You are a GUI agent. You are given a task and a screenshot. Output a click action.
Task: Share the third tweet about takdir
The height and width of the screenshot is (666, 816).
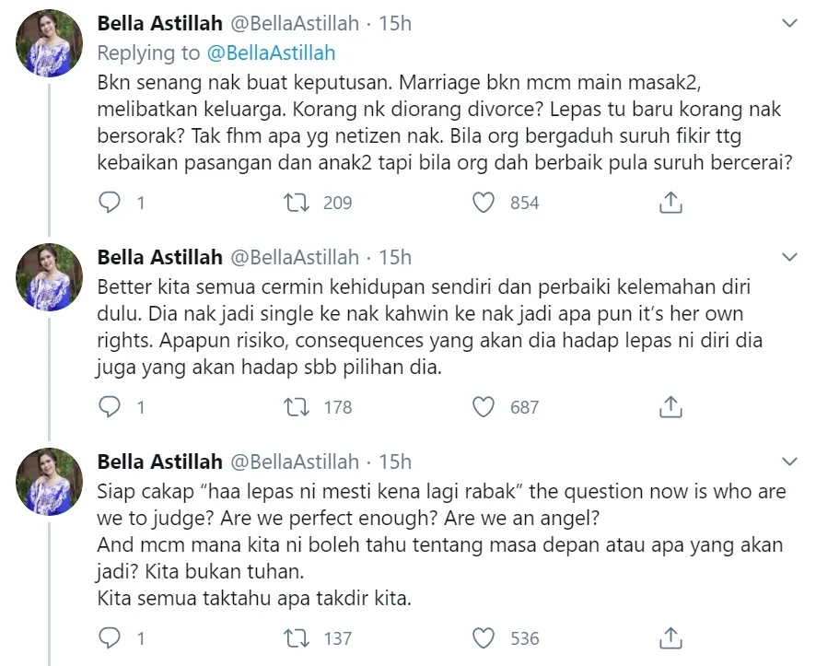pyautogui.click(x=671, y=637)
